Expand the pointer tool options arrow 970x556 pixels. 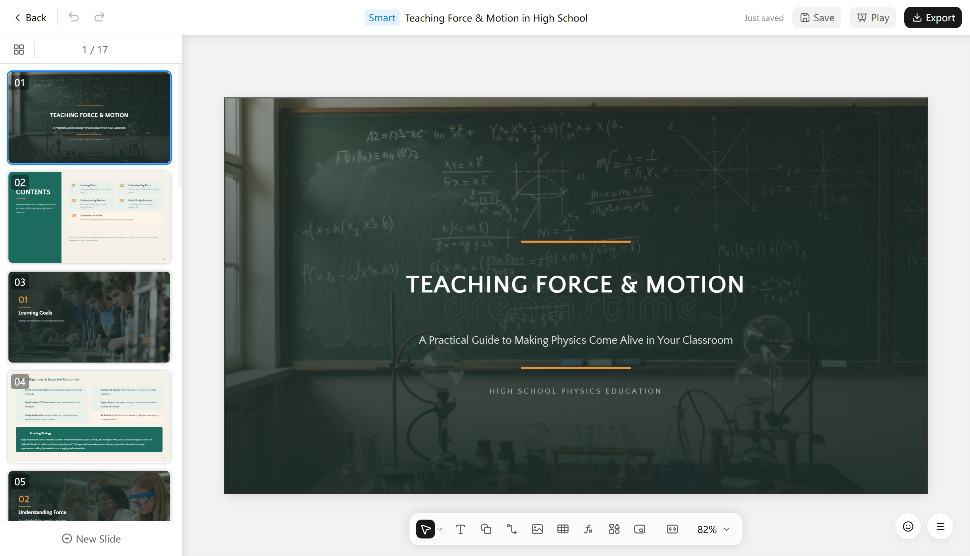pos(440,529)
